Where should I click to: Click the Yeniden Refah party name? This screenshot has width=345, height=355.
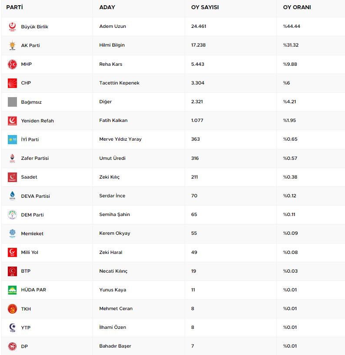[37, 121]
